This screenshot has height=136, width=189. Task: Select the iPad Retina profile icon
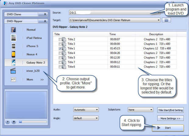[13, 38]
